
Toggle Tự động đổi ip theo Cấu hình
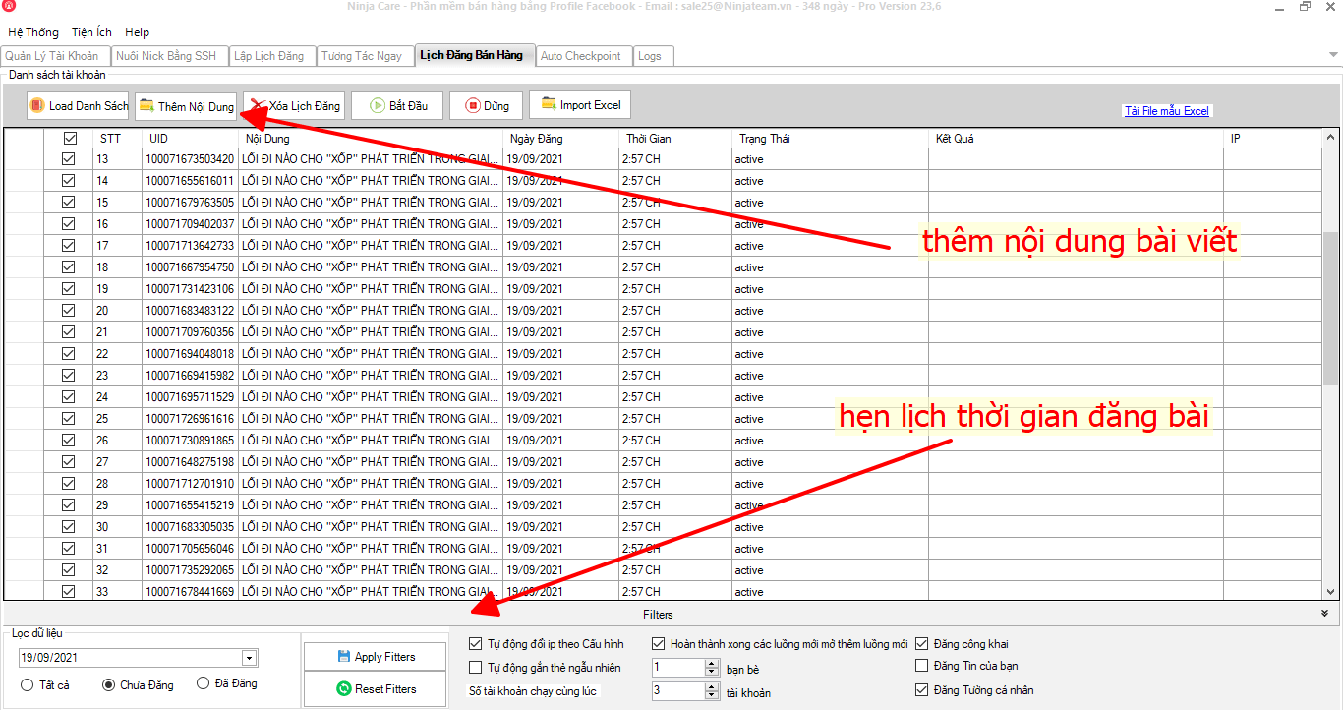click(476, 644)
